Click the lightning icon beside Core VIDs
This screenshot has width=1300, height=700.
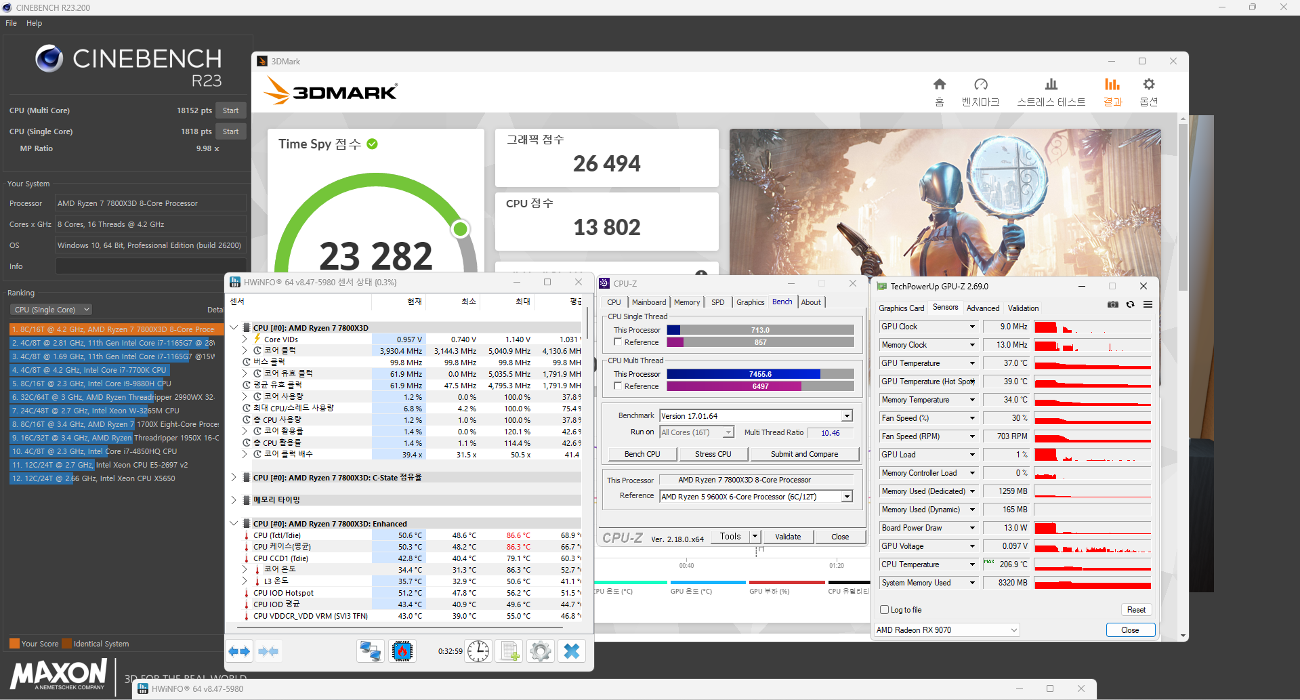(x=257, y=339)
